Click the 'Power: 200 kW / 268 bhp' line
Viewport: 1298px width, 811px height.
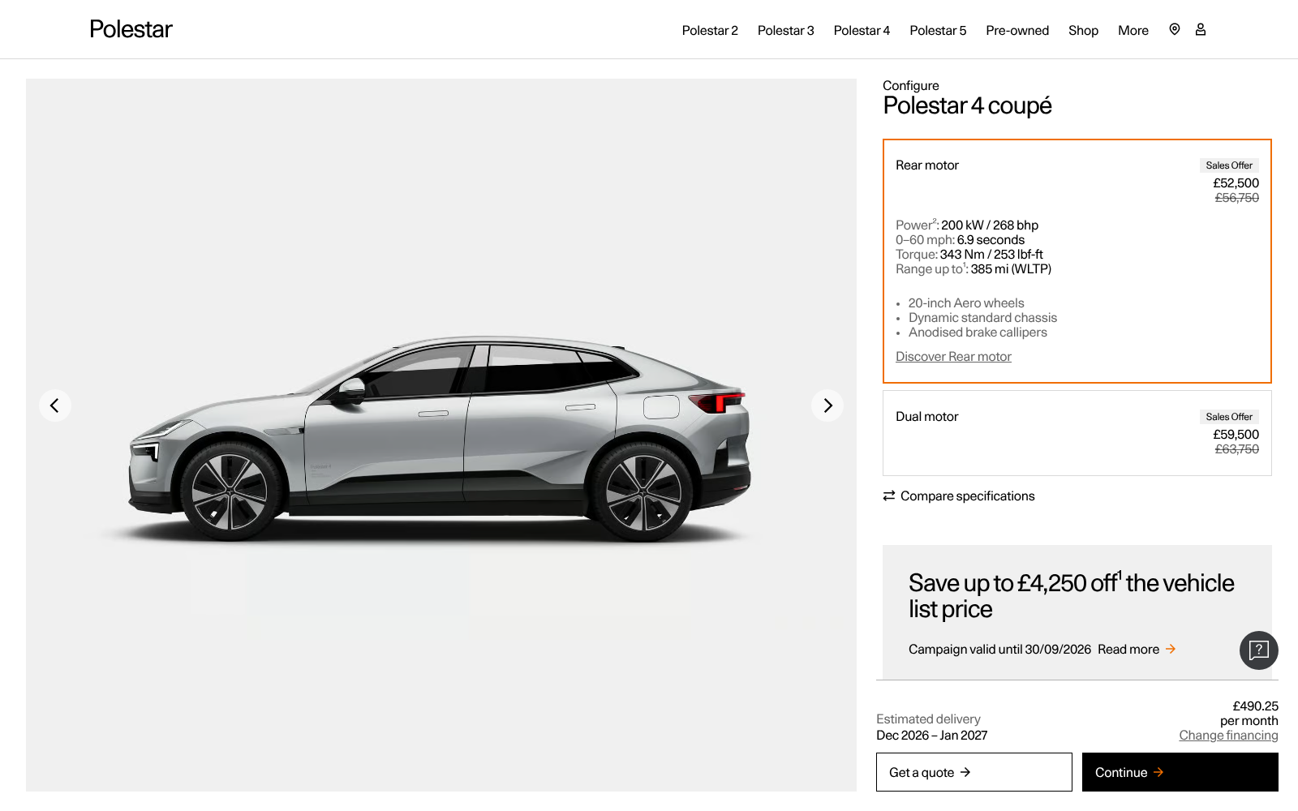pos(967,225)
